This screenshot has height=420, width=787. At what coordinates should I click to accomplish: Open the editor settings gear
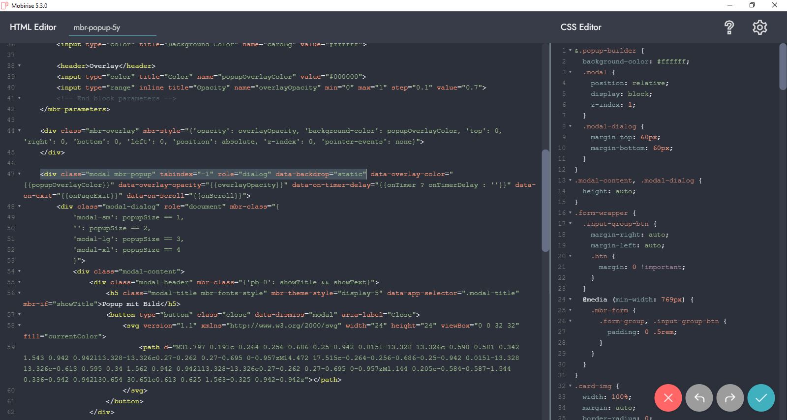tap(759, 28)
